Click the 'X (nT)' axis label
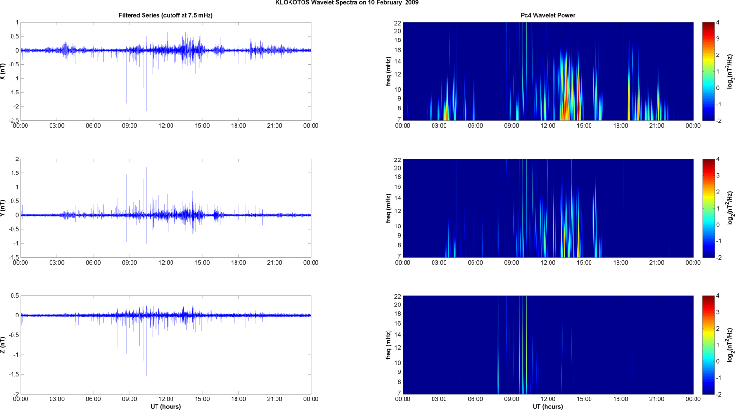Screen dimensions: 735x410 [3, 71]
